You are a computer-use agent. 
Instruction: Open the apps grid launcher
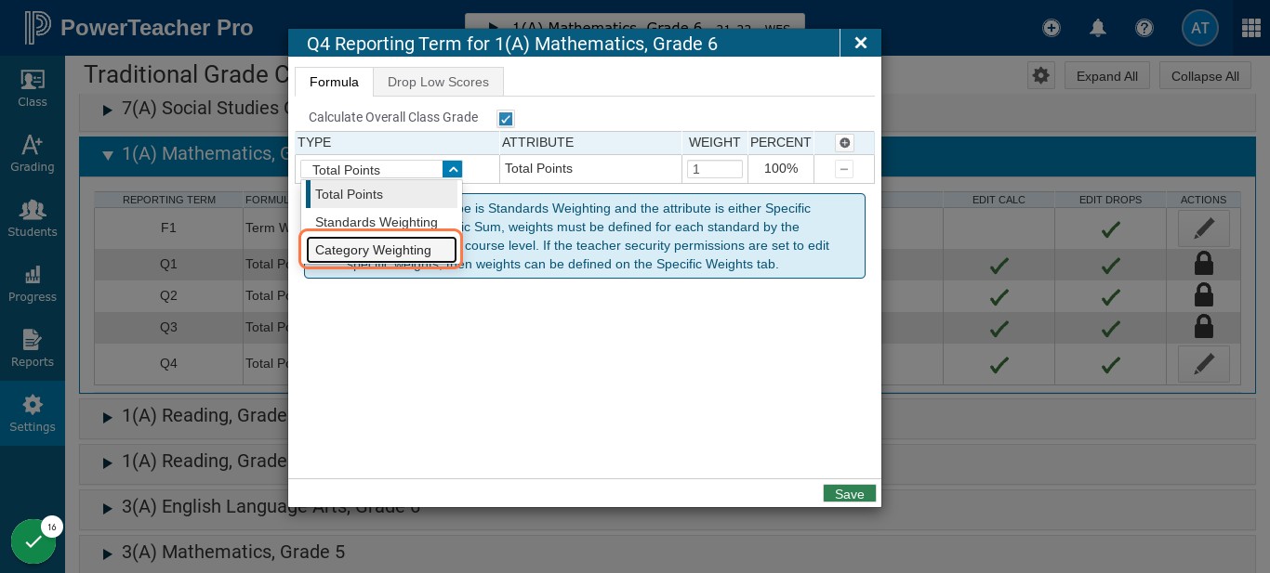click(x=1250, y=28)
